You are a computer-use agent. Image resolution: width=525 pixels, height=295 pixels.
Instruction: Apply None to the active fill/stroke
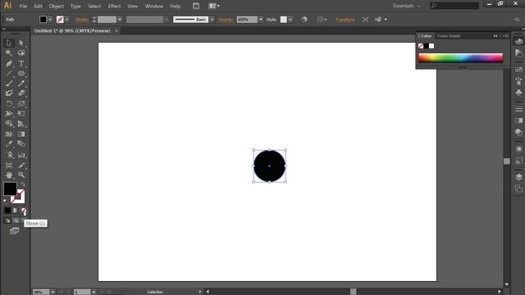tap(24, 211)
